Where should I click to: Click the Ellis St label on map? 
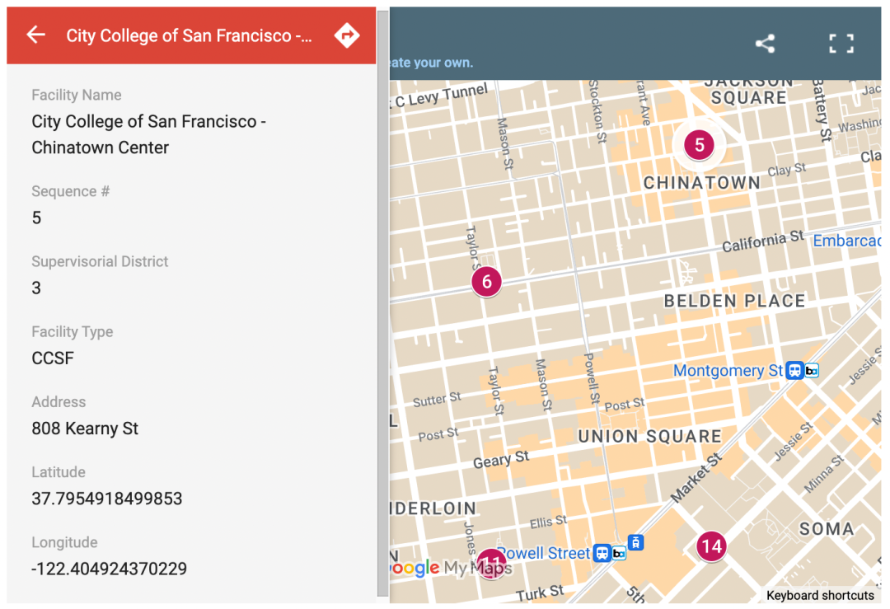548,522
